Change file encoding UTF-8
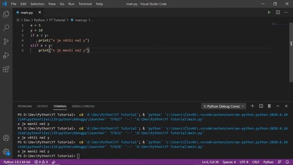 point(244,162)
